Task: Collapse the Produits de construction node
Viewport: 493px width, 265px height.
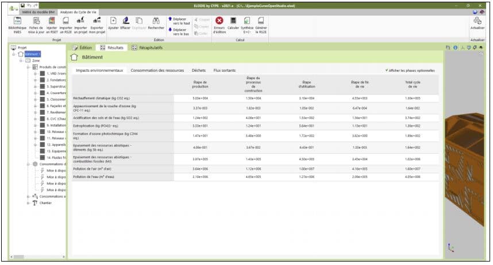Action: 28,67
